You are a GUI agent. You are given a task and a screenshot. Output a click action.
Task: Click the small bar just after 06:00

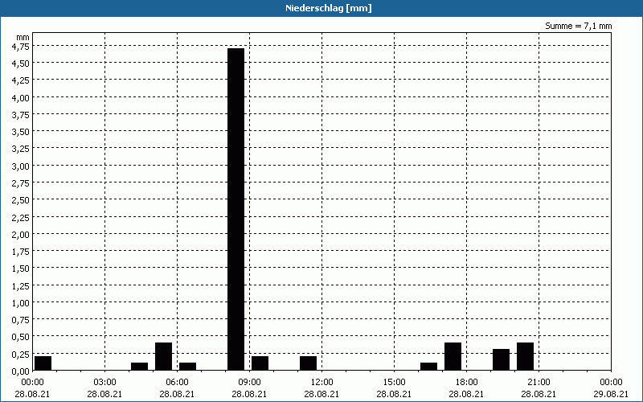click(x=188, y=367)
